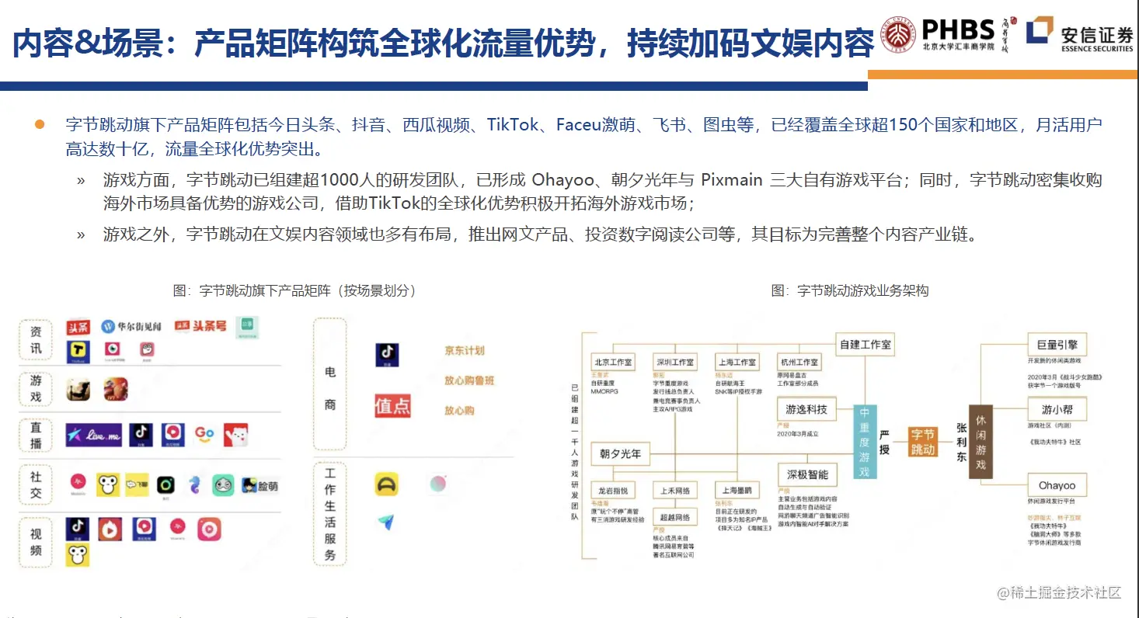1139x618 pixels.
Task: Click the 图:字节跳动旗下产品矩阵 caption
Action: click(297, 290)
